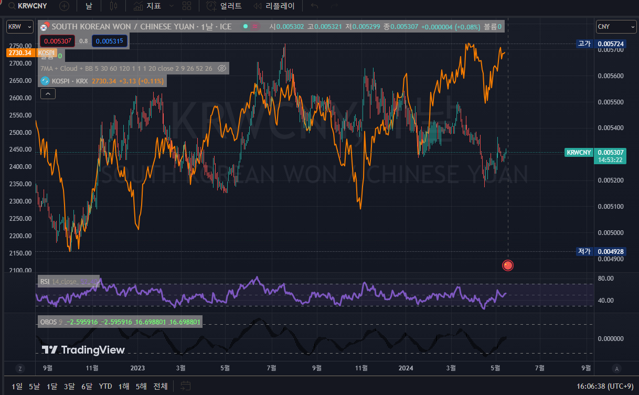Screen dimensions: 639x395
Task: Open the 지표 indicators menu
Action: (x=147, y=6)
